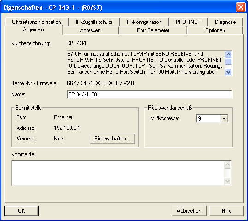Select the Allgemein tab
The height and width of the screenshot is (221, 248).
33,30
